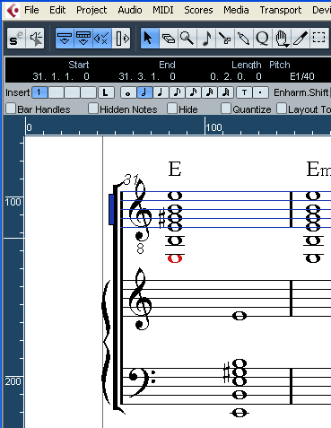Viewport: 331px width, 428px height.
Task: Check the Quantize display option
Action: [x=226, y=109]
